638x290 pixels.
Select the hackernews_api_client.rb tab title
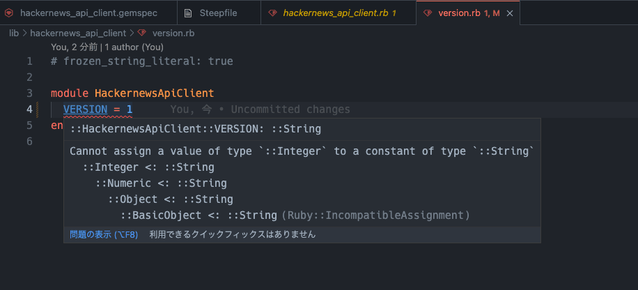point(336,13)
